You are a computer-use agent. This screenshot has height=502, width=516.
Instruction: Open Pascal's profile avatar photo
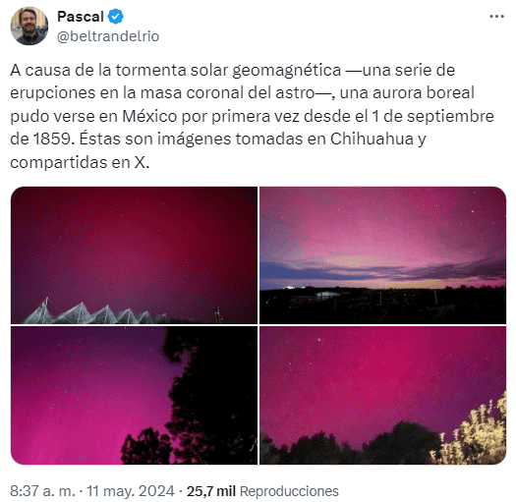point(29,26)
